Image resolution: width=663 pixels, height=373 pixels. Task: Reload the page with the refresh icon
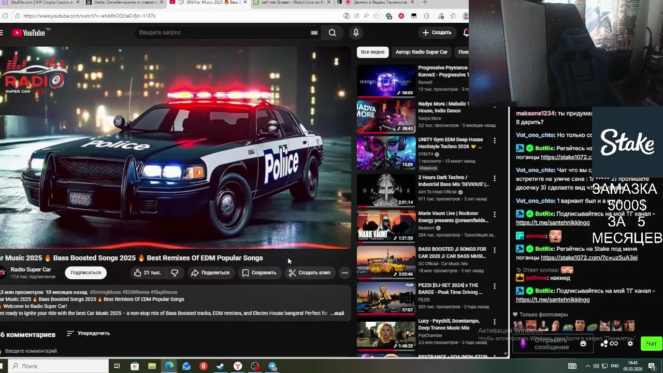pyautogui.click(x=5, y=16)
